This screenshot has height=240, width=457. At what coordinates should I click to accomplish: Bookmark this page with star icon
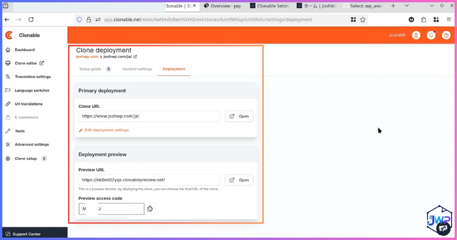point(363,19)
